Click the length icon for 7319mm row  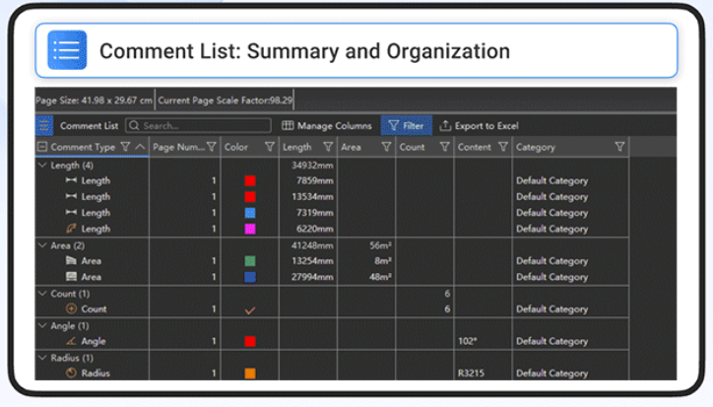point(71,212)
